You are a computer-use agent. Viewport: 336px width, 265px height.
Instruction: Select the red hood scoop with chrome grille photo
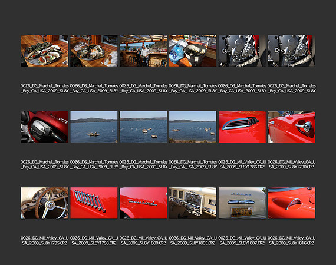(x=242, y=127)
